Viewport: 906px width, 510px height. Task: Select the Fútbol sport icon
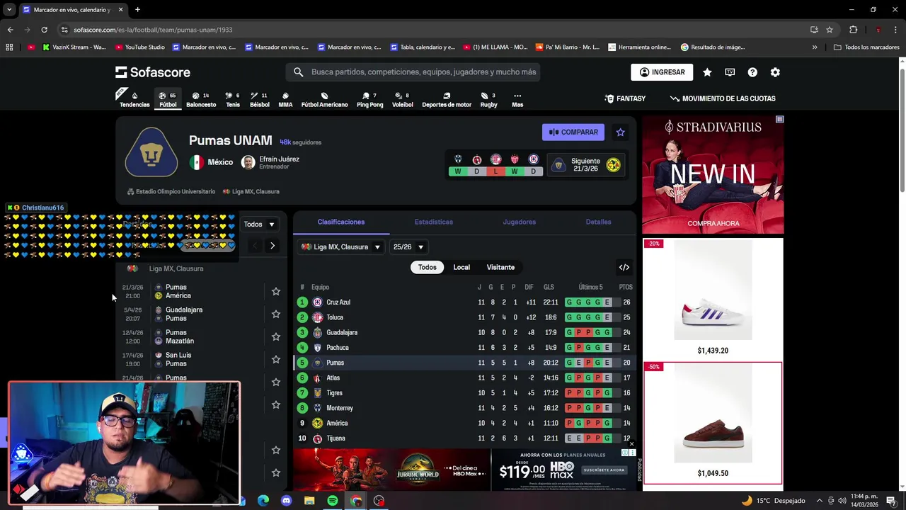coord(168,99)
